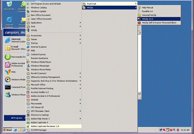Expand the Applications submenu arrow

point(80,23)
